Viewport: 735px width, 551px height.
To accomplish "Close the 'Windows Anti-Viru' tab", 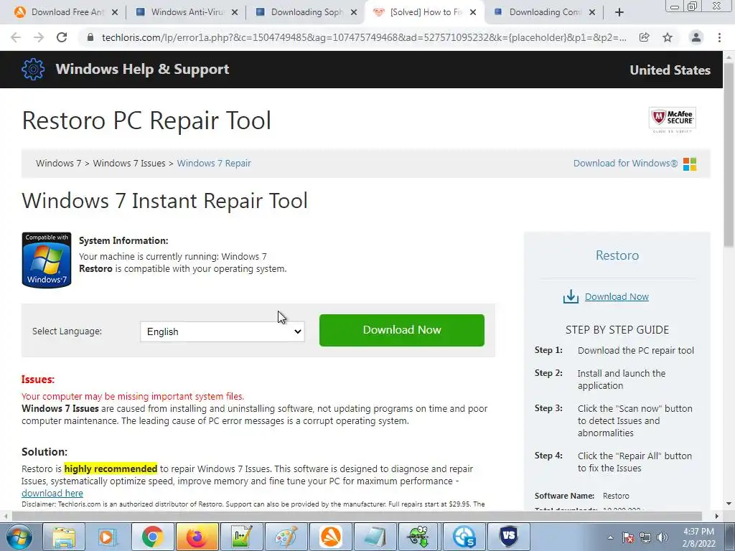I will click(x=235, y=13).
